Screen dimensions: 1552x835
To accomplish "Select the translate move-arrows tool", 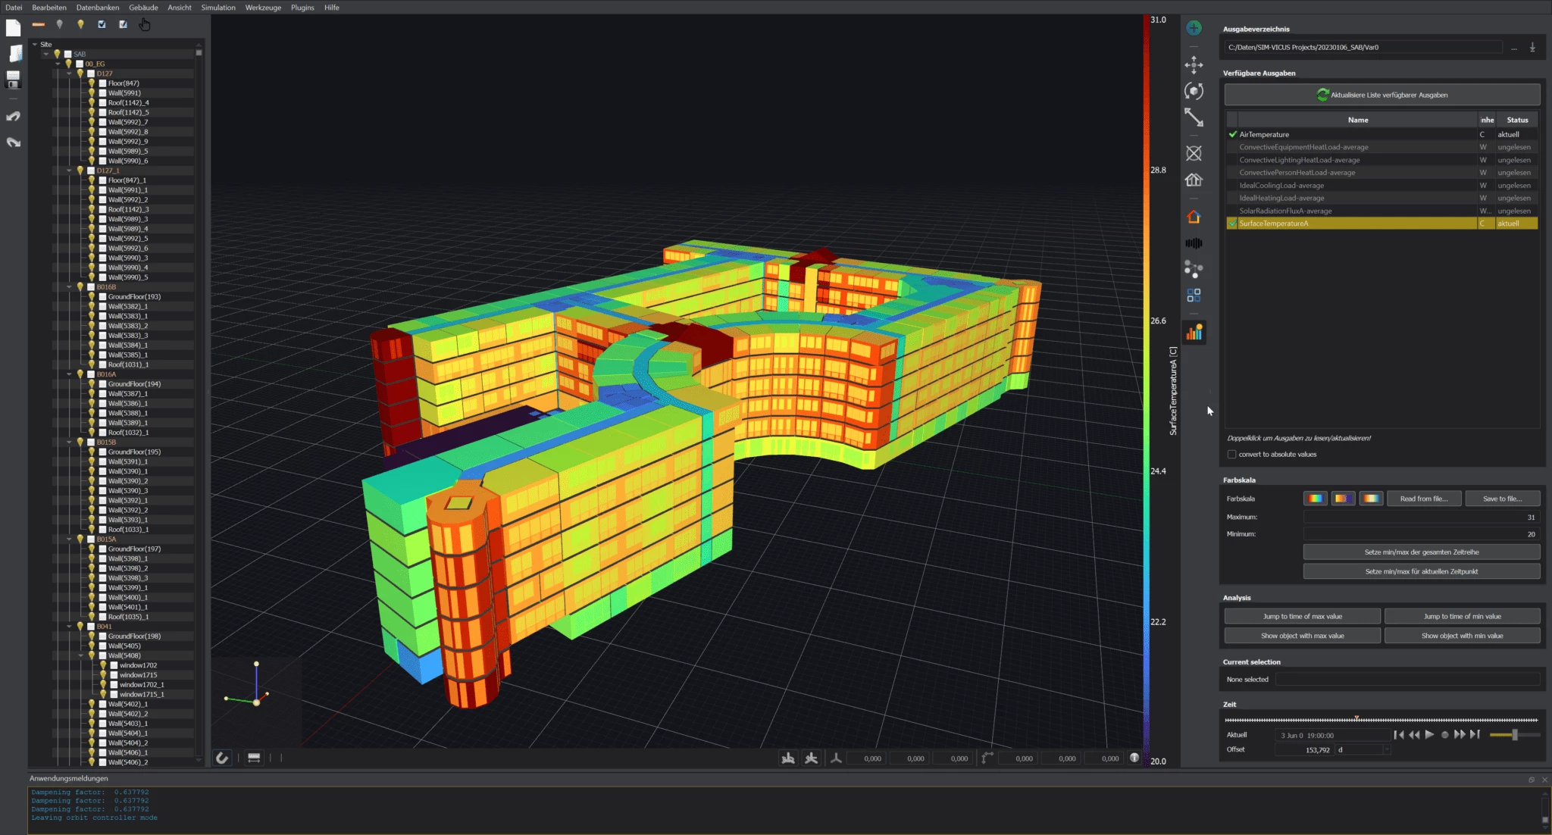I will [1194, 64].
